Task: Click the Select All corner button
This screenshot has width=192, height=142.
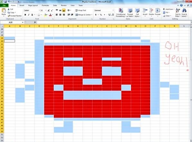Action: pos(2,26)
